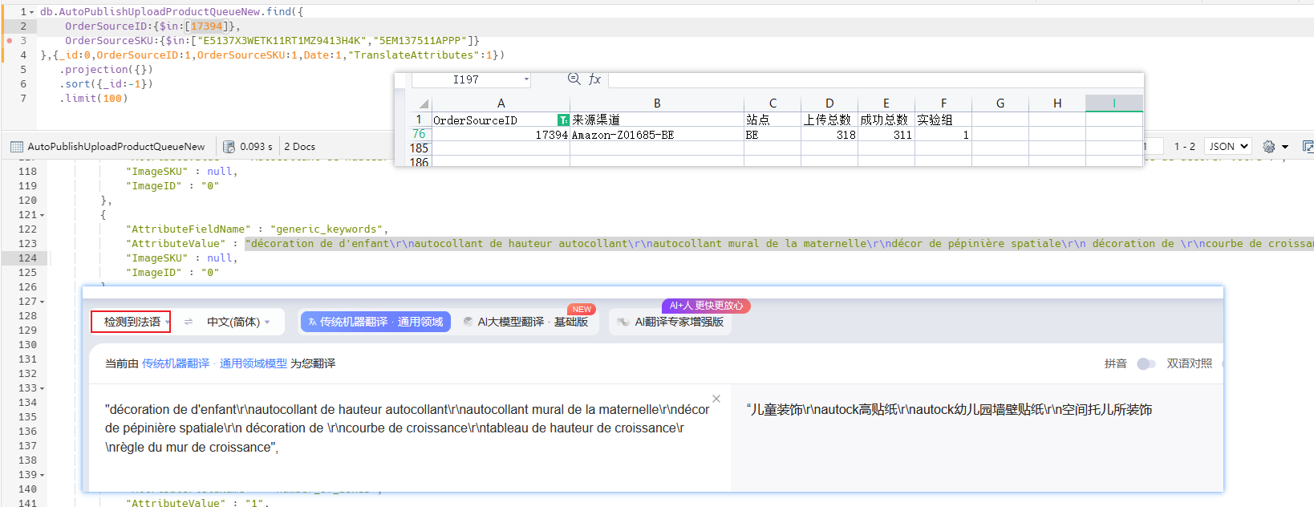The width and height of the screenshot is (1314, 507).
Task: Select column D header in spreadsheet
Action: click(829, 103)
